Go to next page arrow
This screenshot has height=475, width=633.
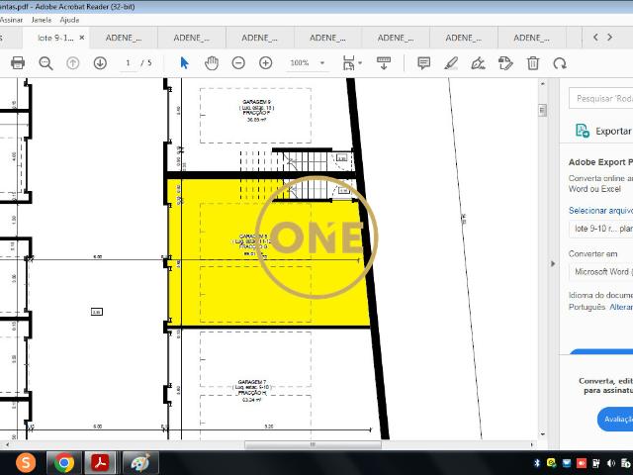[x=100, y=62]
